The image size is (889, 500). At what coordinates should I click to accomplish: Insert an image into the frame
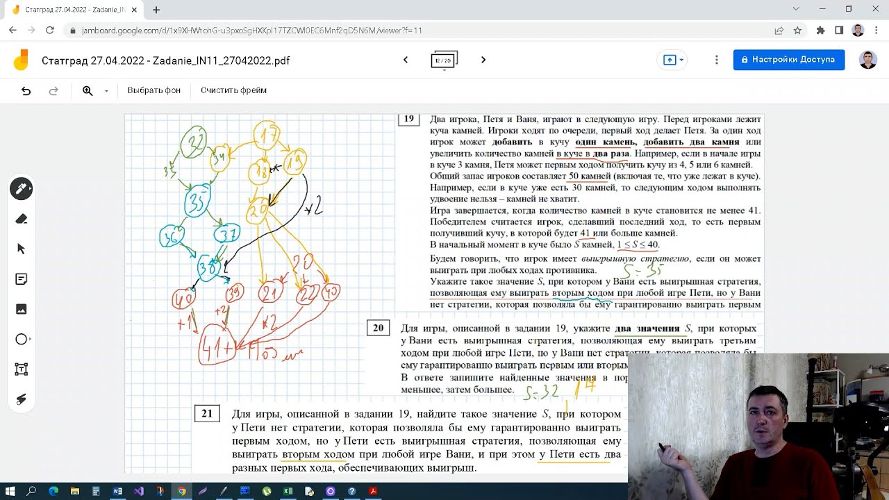pyautogui.click(x=21, y=309)
